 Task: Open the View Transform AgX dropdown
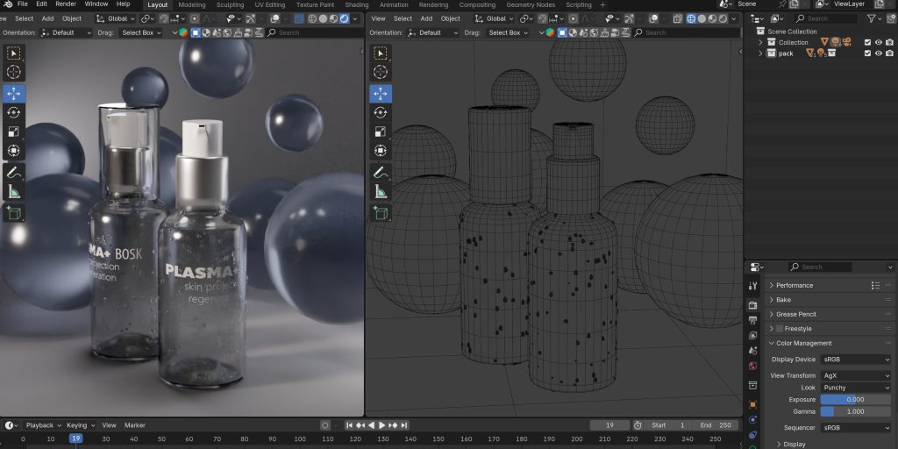856,375
